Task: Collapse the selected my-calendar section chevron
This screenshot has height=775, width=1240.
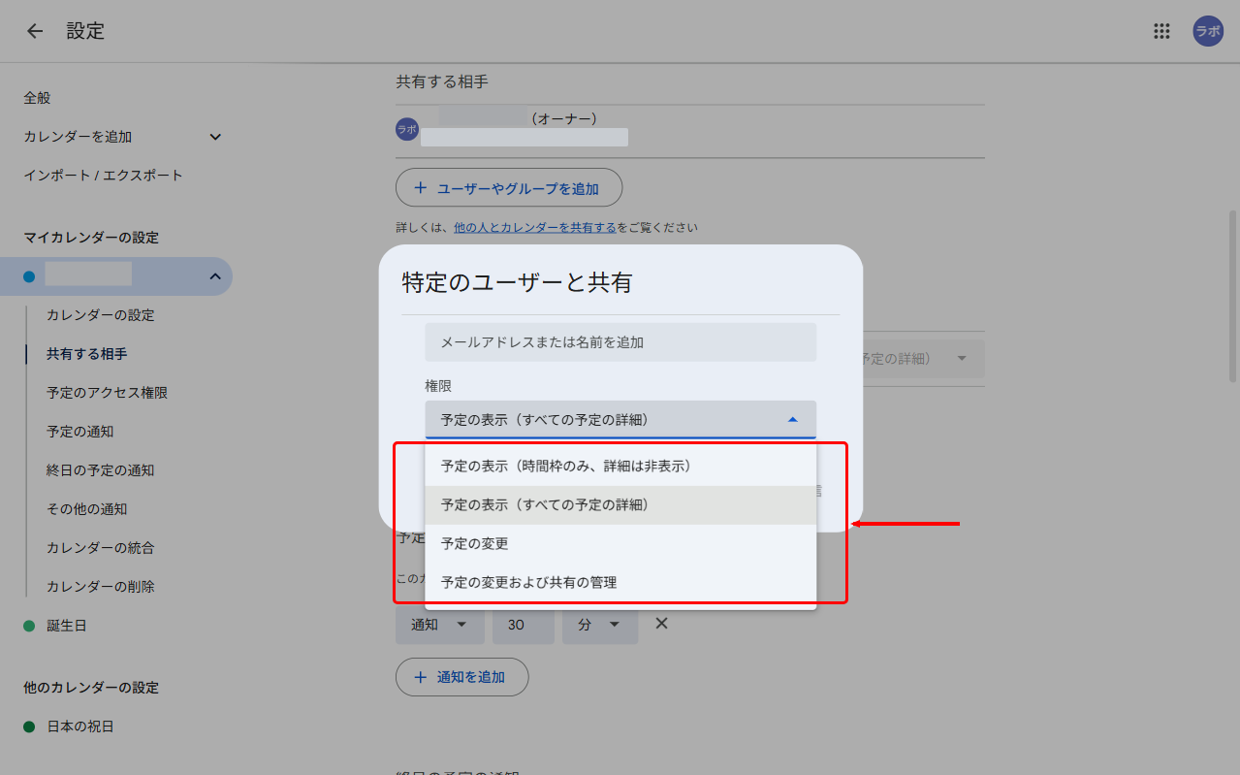Action: pyautogui.click(x=215, y=276)
